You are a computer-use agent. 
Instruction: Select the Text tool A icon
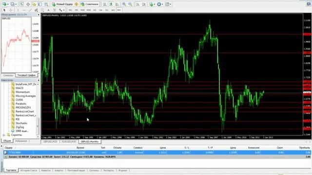(x=48, y=10)
